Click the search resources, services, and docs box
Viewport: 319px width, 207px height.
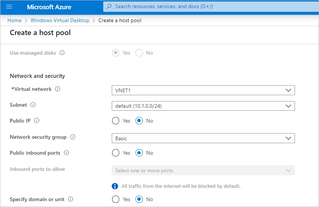coord(211,7)
